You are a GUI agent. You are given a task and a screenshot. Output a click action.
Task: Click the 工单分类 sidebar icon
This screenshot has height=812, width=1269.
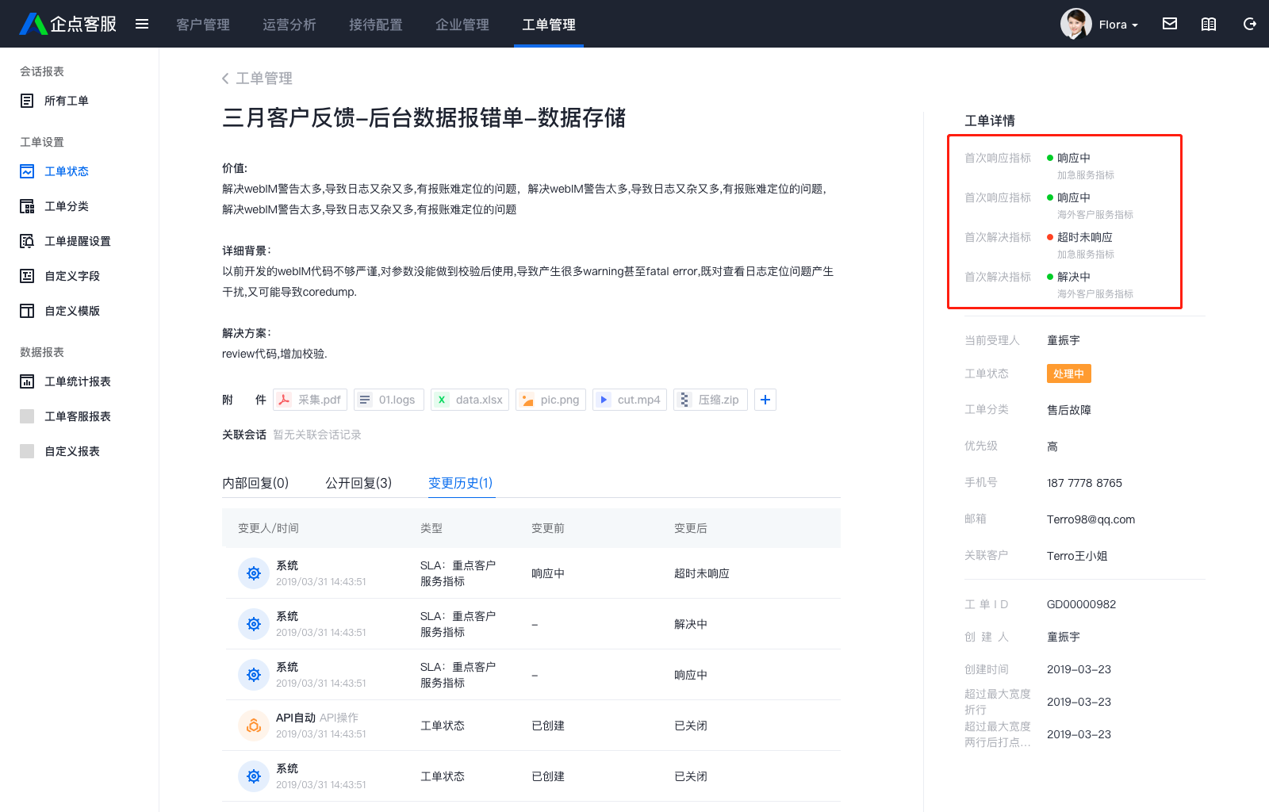tap(27, 206)
